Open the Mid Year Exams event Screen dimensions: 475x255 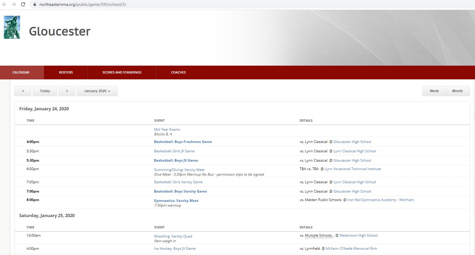click(167, 130)
